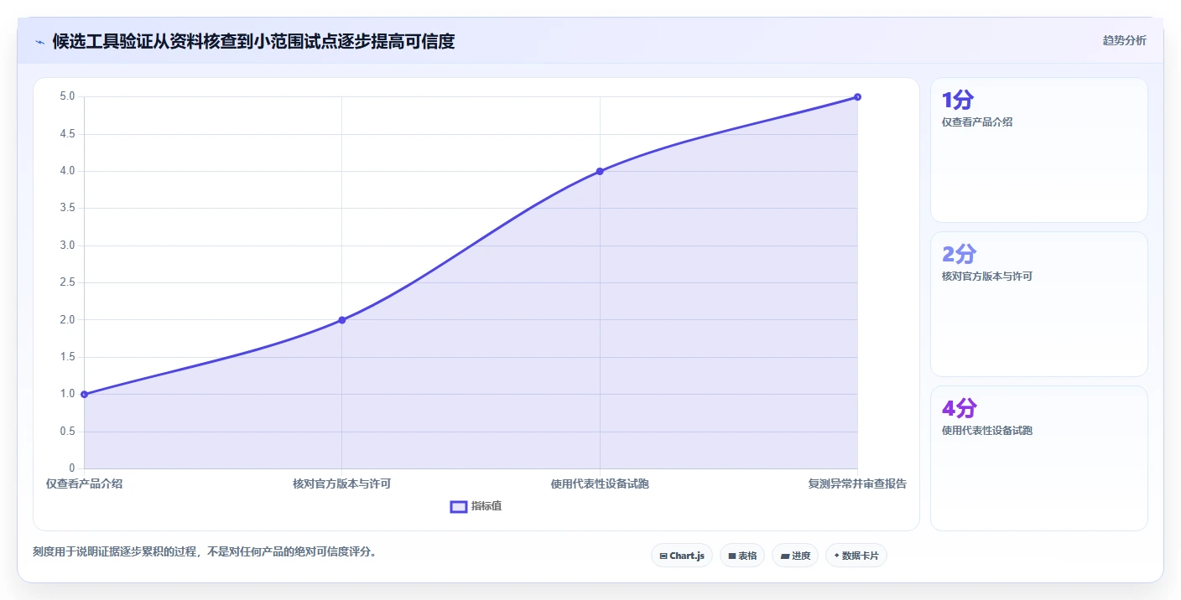The image size is (1181, 600).
Task: Open the 1分 data card
Action: tap(1039, 150)
